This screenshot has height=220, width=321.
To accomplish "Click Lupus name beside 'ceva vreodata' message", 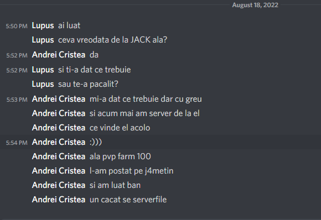I will (x=43, y=40).
